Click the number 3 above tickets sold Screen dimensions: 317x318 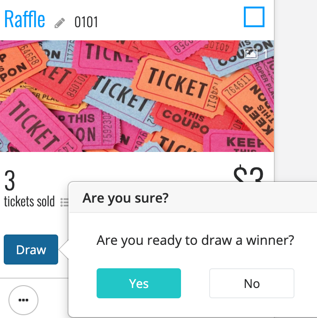click(x=10, y=181)
